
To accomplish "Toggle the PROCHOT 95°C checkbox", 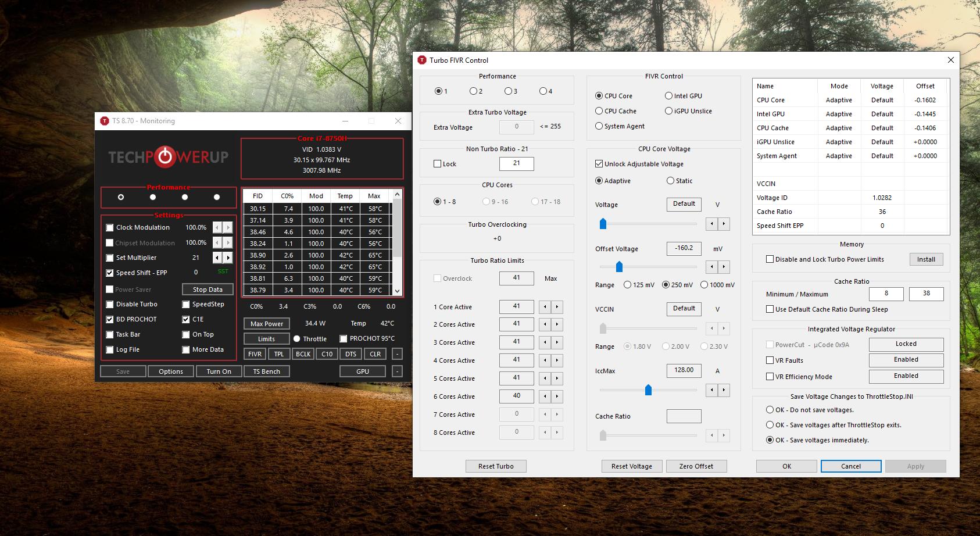I will pos(344,339).
